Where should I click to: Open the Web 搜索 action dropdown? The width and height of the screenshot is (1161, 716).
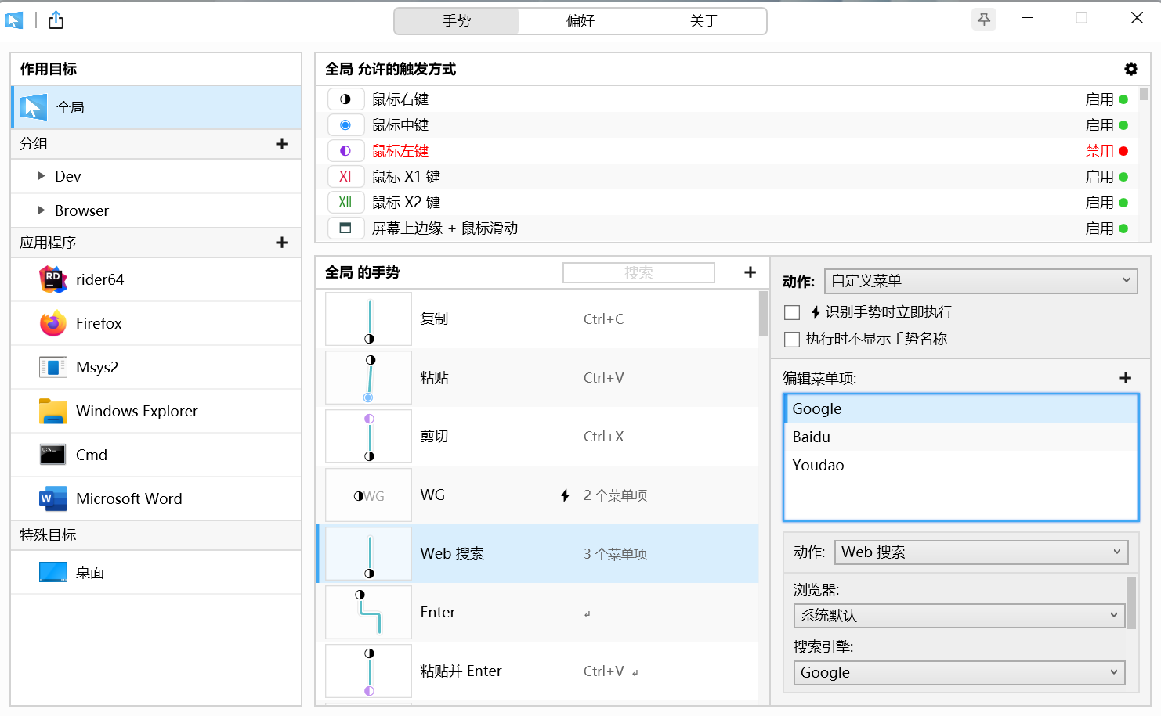point(982,552)
